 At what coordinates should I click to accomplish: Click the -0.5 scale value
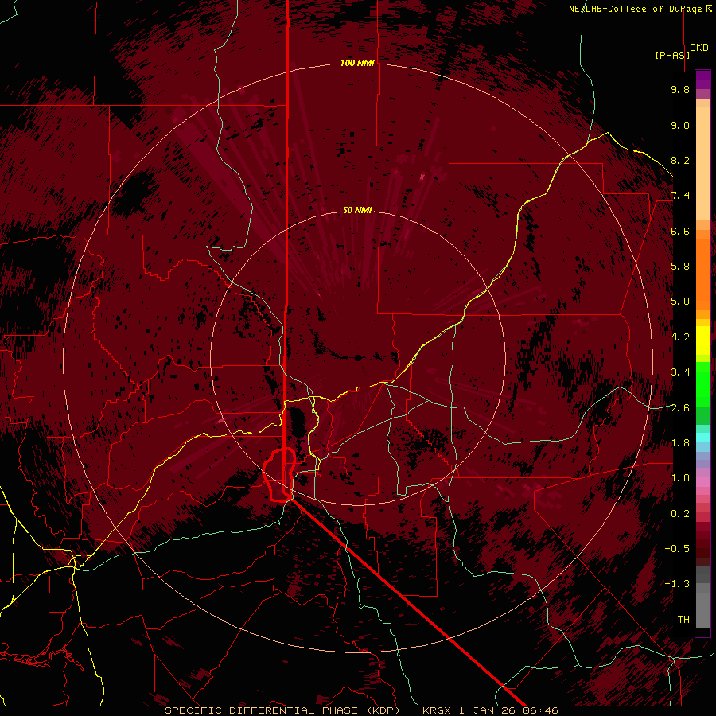(x=677, y=549)
